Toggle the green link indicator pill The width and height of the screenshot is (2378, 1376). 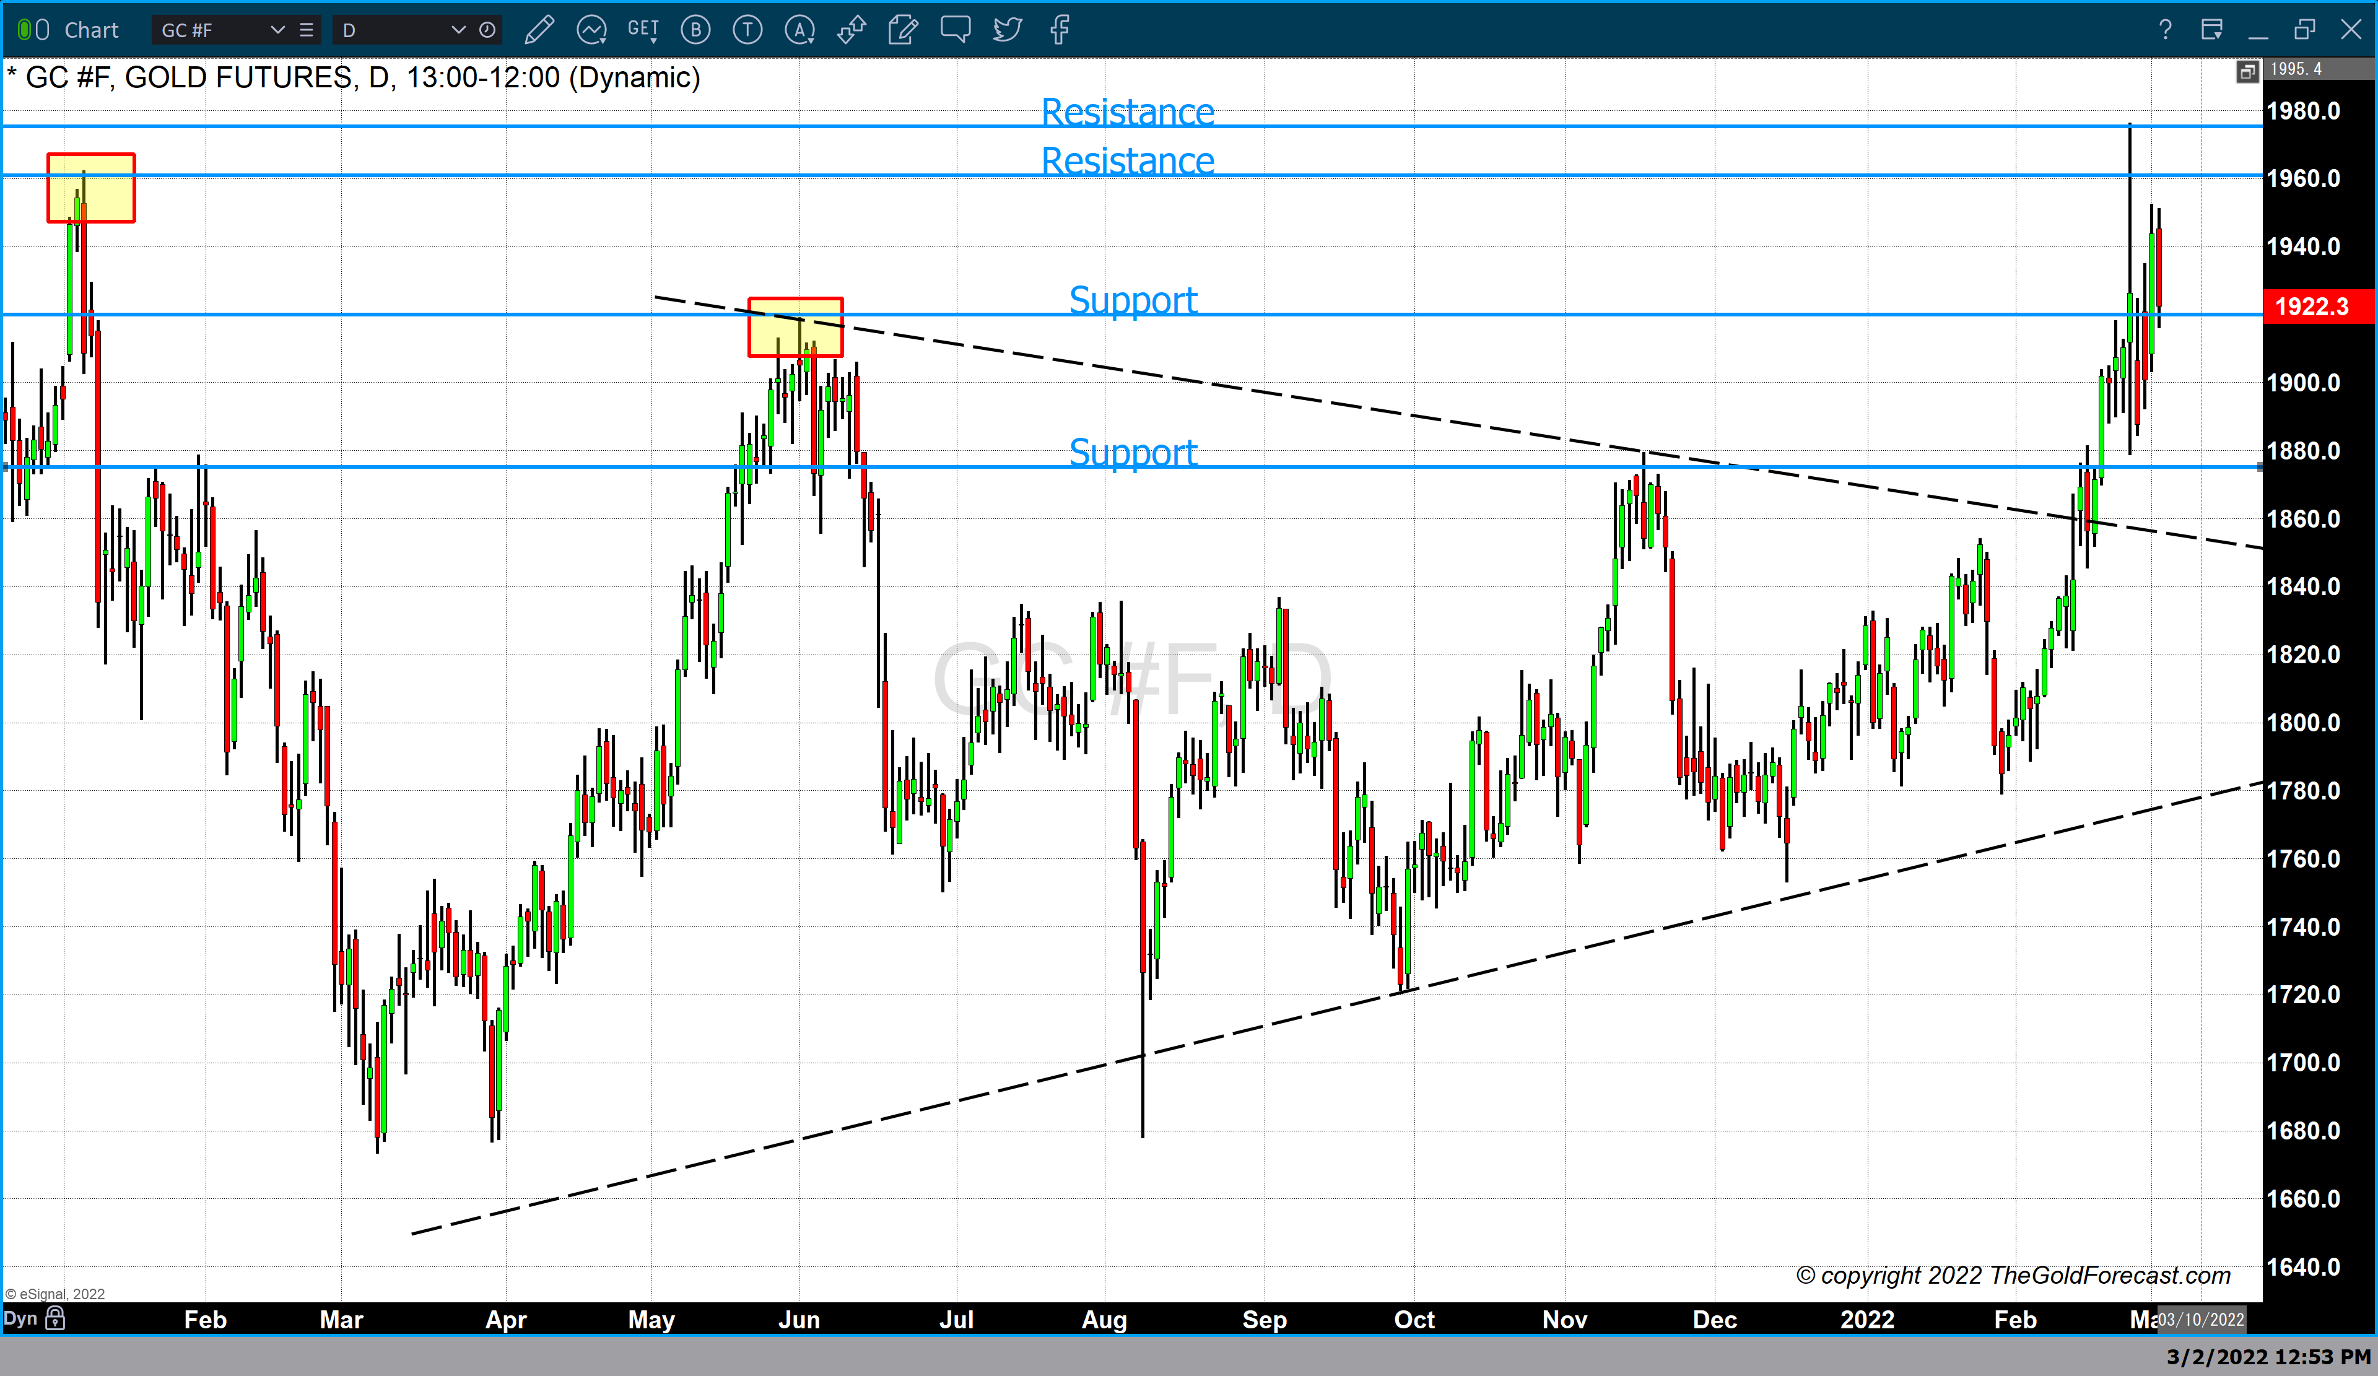coord(25,30)
